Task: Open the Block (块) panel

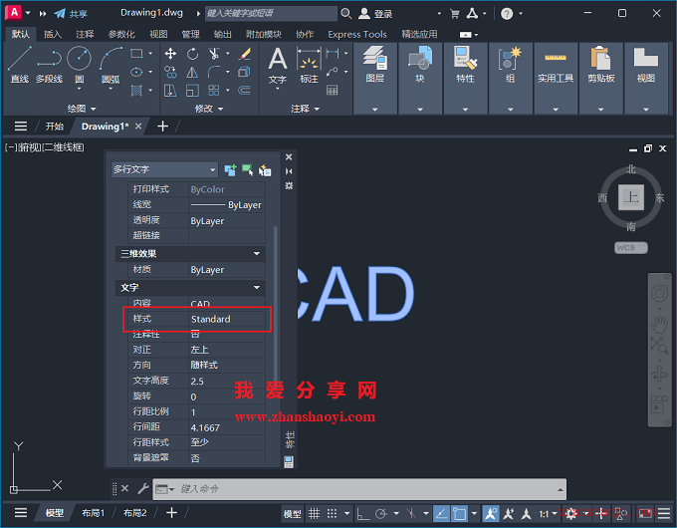Action: (x=420, y=78)
